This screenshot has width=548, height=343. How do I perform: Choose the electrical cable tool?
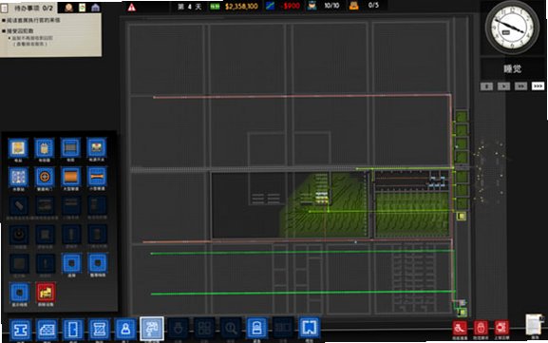pyautogui.click(x=70, y=148)
